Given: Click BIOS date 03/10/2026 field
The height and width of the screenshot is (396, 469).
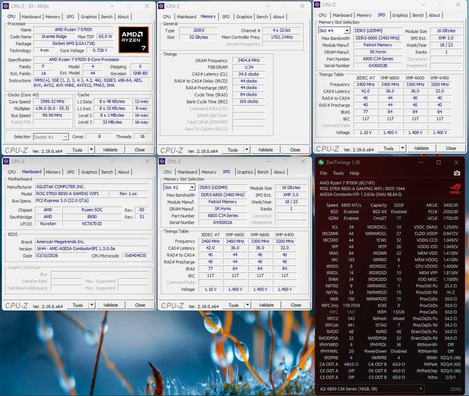Looking at the screenshot, I should [61, 256].
